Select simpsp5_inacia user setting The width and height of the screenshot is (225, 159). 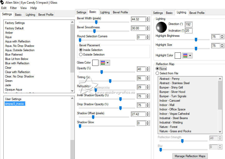pyautogui.click(x=15, y=104)
